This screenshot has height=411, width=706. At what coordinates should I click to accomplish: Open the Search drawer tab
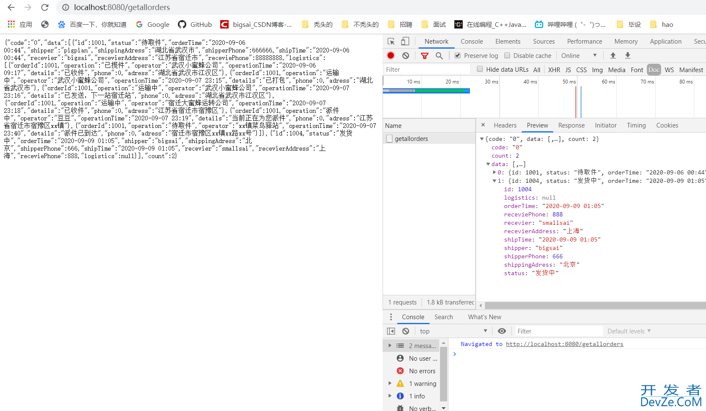pyautogui.click(x=443, y=317)
